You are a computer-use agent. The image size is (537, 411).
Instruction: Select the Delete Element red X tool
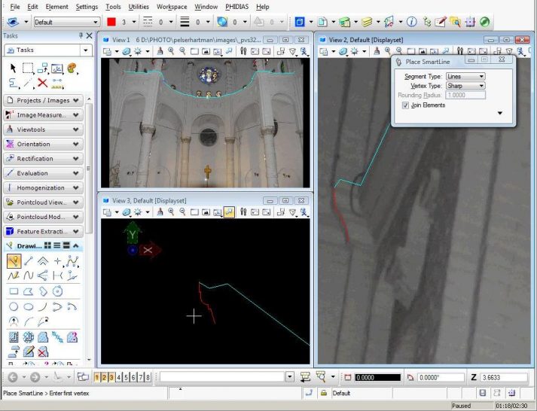42,83
